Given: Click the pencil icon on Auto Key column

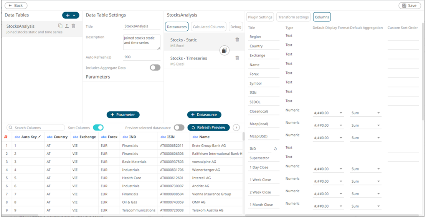Looking at the screenshot, I should coord(39,137).
